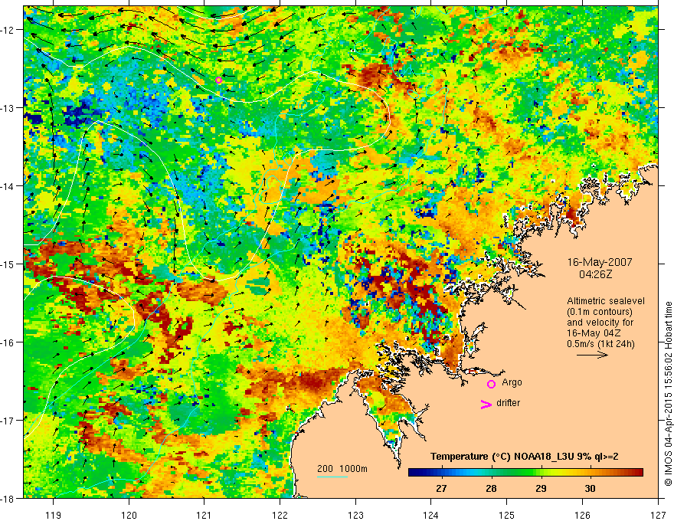Click the -14 latitude axis label
Screen dimensions: 674x521
click(x=8, y=186)
